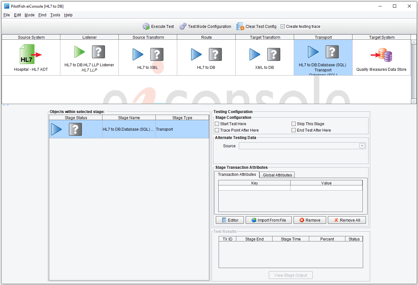Click the play arrow in Stage Status row
Image resolution: width=418 pixels, height=285 pixels.
tap(57, 129)
